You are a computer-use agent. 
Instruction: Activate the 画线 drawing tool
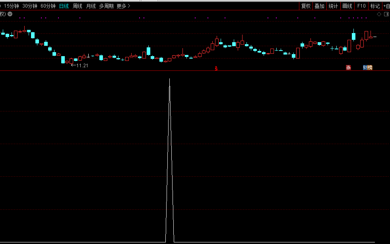click(347, 6)
